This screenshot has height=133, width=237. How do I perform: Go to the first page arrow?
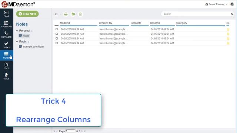[x=54, y=131]
